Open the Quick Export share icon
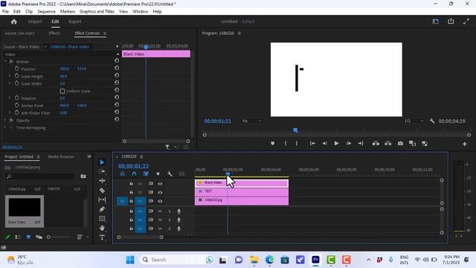The width and height of the screenshot is (476, 268). pos(451,22)
